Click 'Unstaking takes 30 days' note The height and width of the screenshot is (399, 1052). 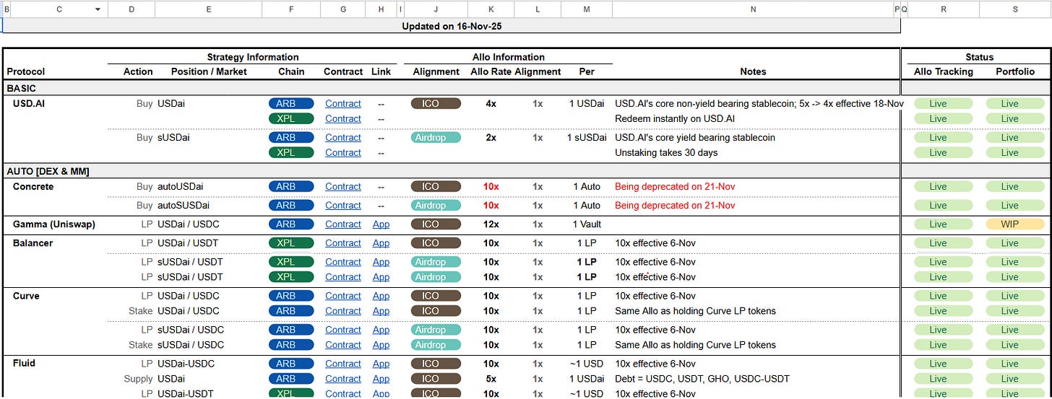point(665,152)
